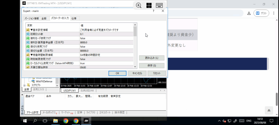Click the four-square Windows icon in overlay
The width and height of the screenshot is (279, 125).
point(149,5)
